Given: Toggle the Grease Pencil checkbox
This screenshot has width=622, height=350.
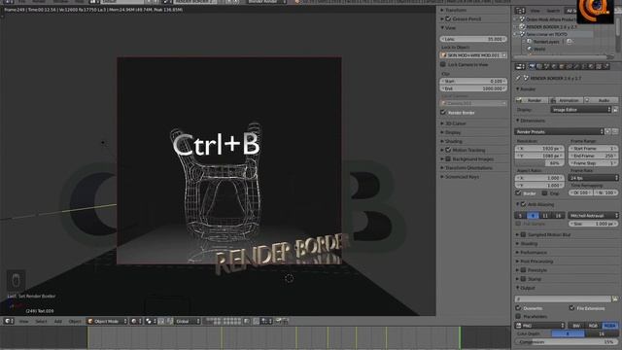Looking at the screenshot, I should [448, 18].
